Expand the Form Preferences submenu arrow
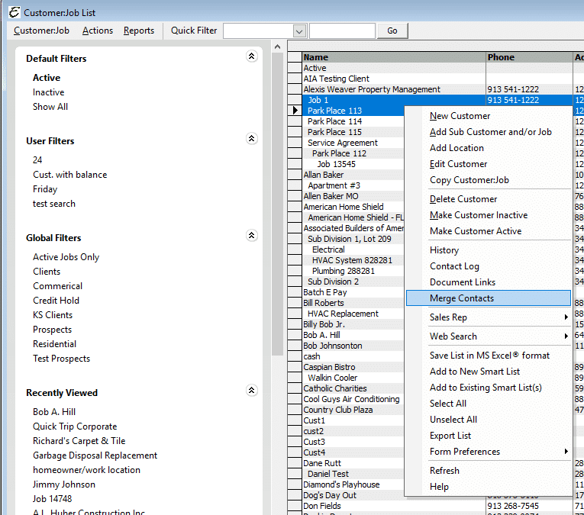 click(566, 452)
